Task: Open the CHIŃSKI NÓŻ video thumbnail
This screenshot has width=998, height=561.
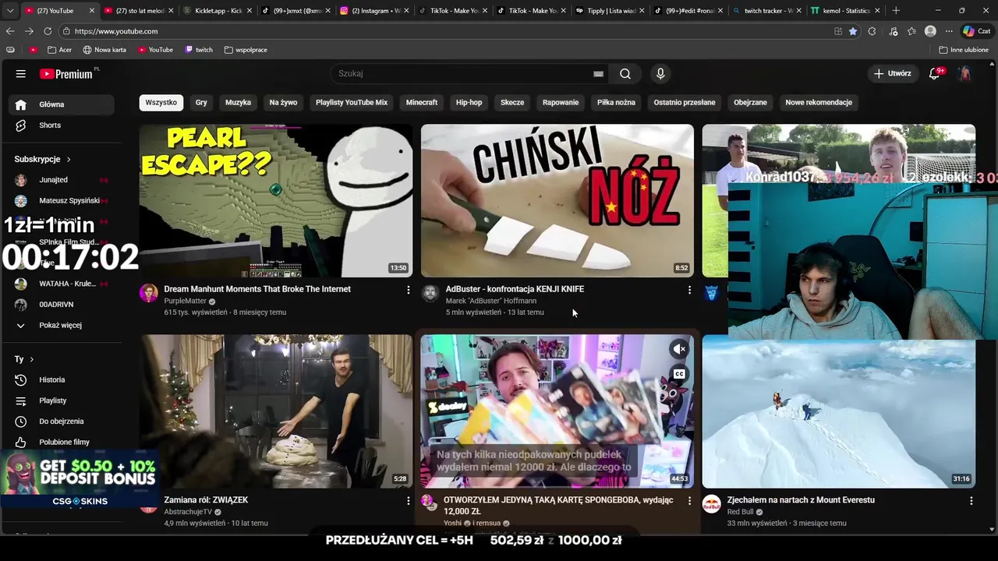Action: 557,200
